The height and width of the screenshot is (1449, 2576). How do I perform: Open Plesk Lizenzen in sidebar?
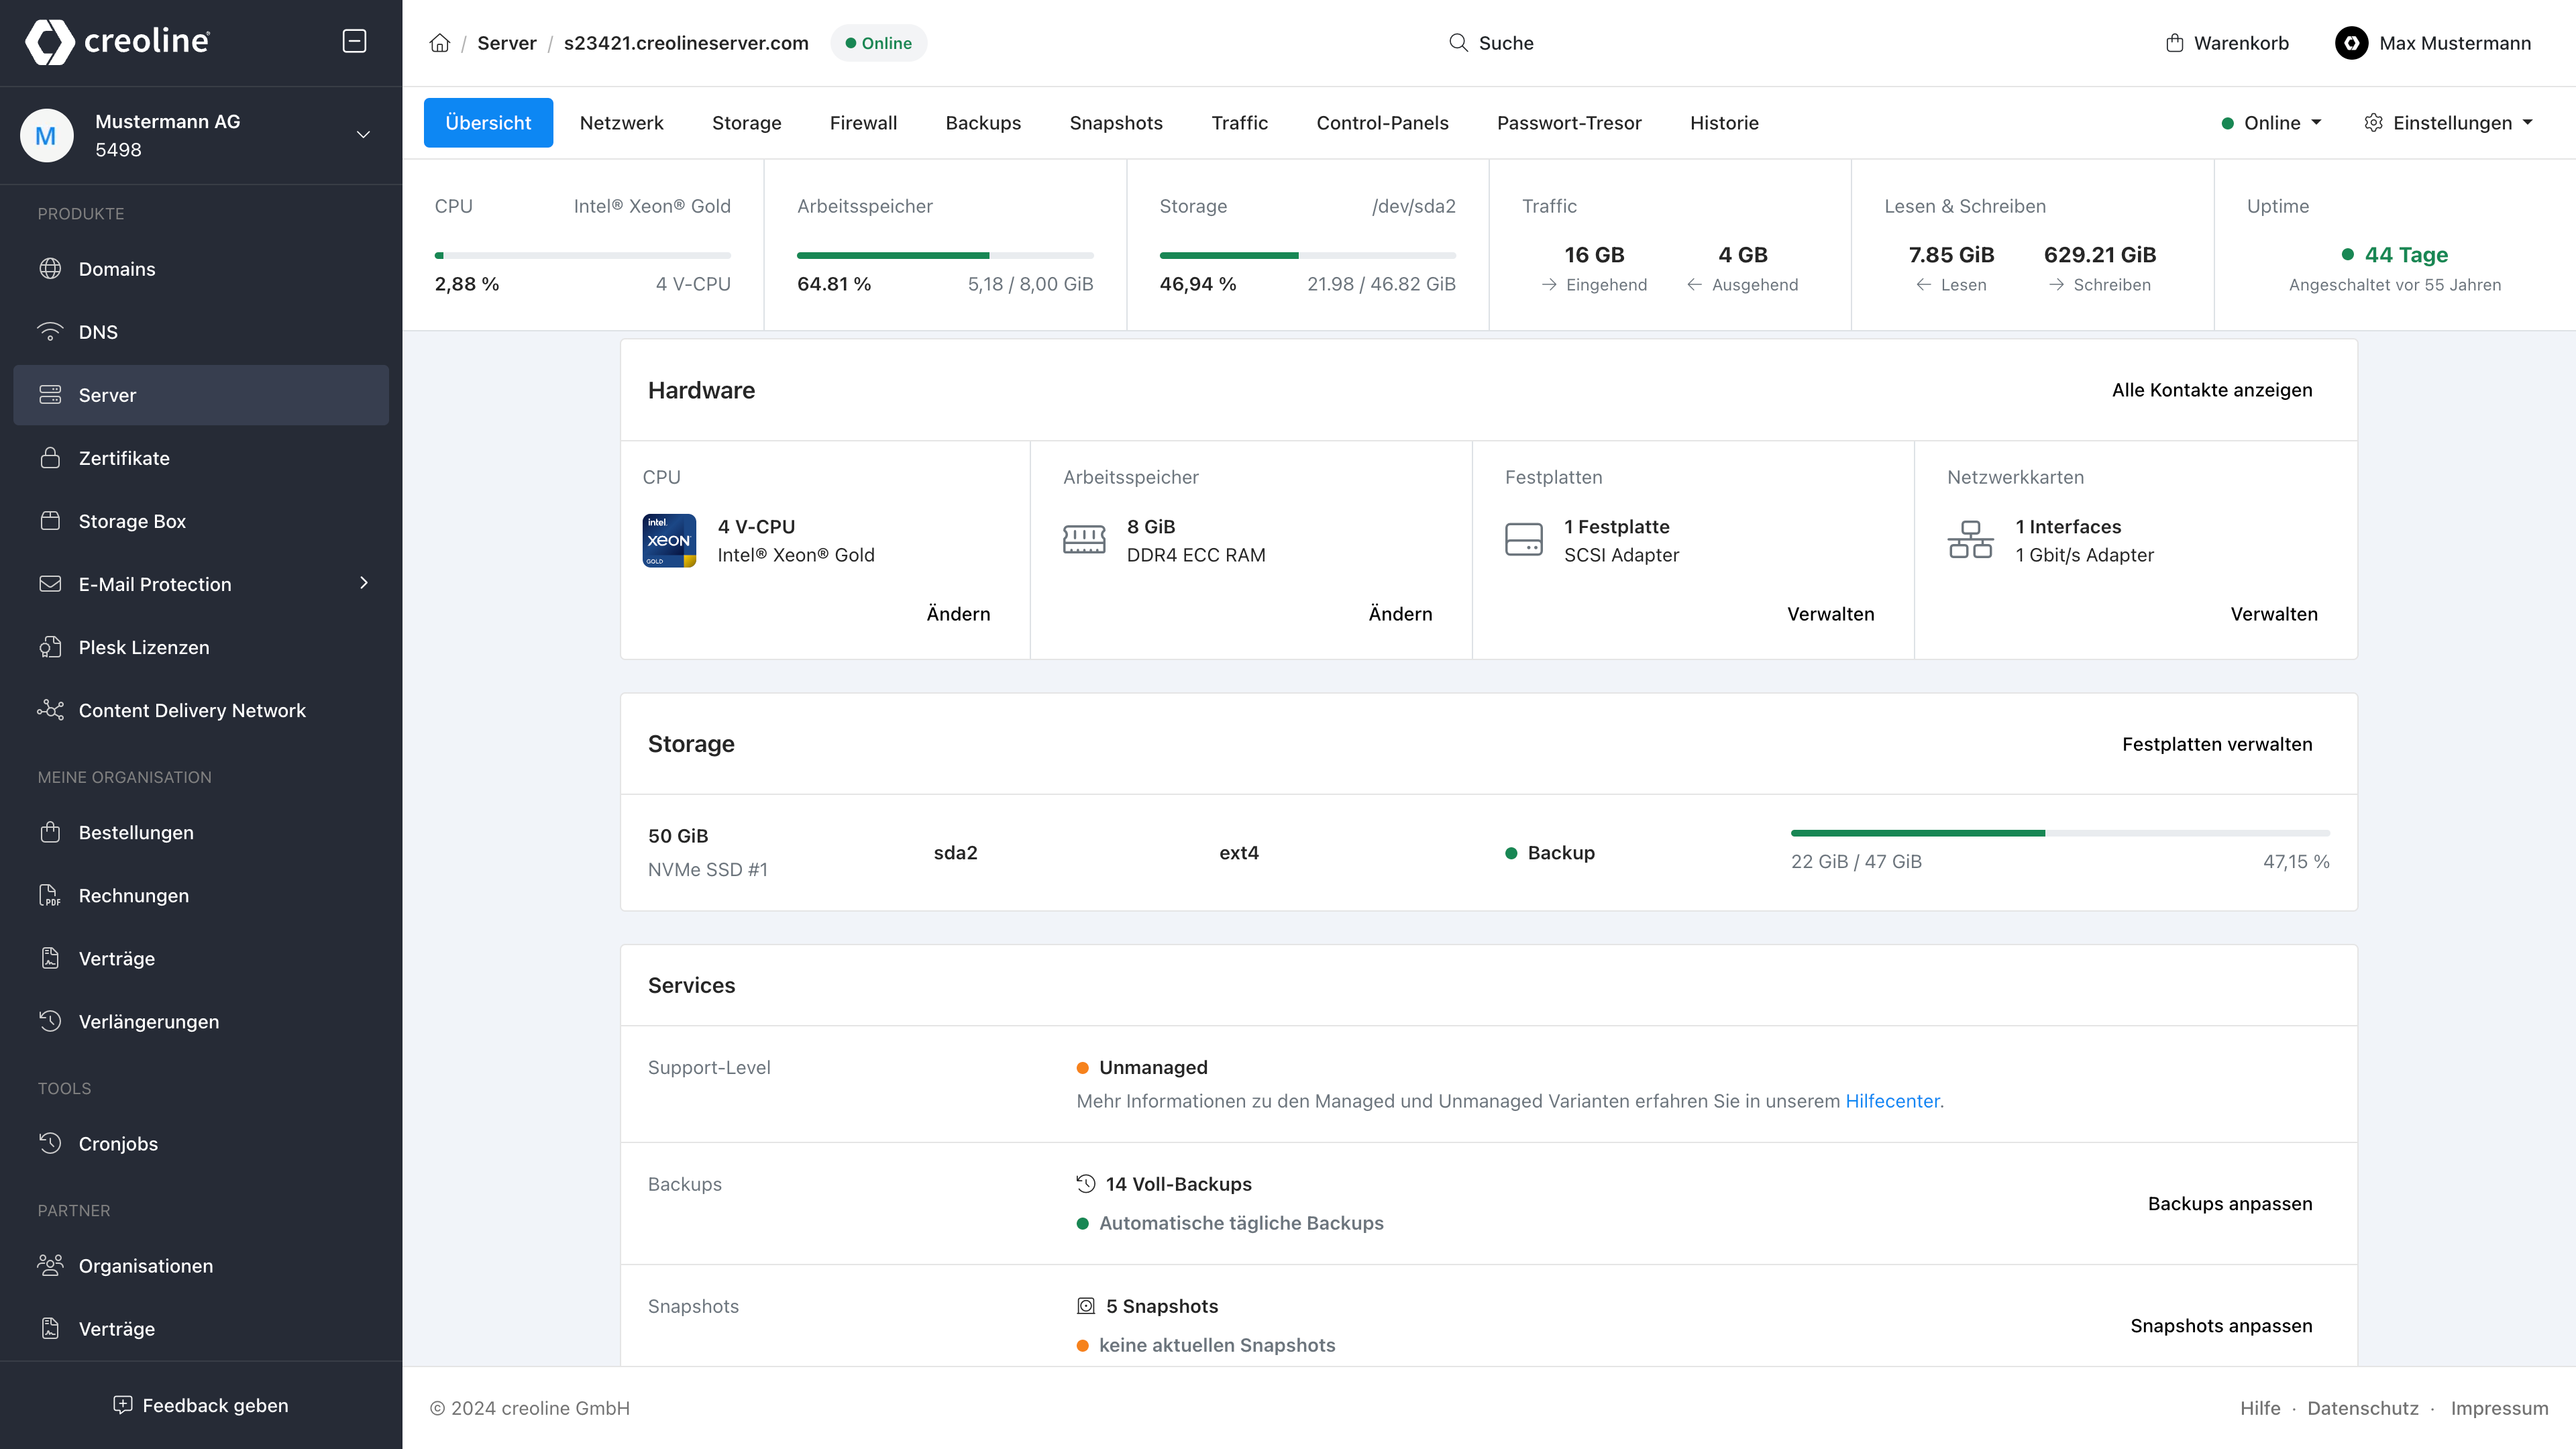tap(144, 647)
